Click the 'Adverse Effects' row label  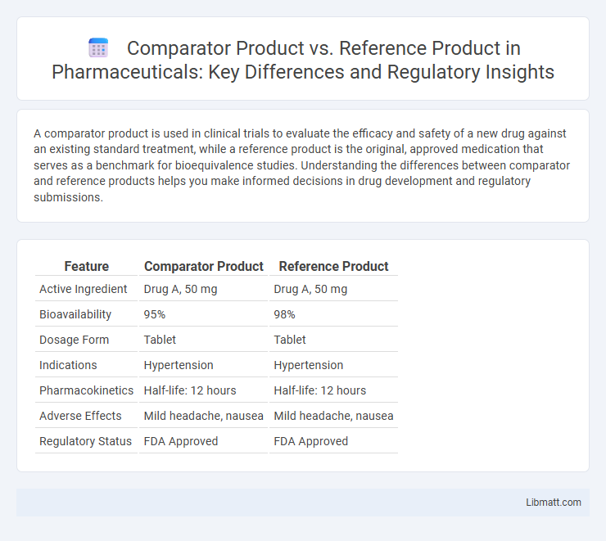pos(80,416)
